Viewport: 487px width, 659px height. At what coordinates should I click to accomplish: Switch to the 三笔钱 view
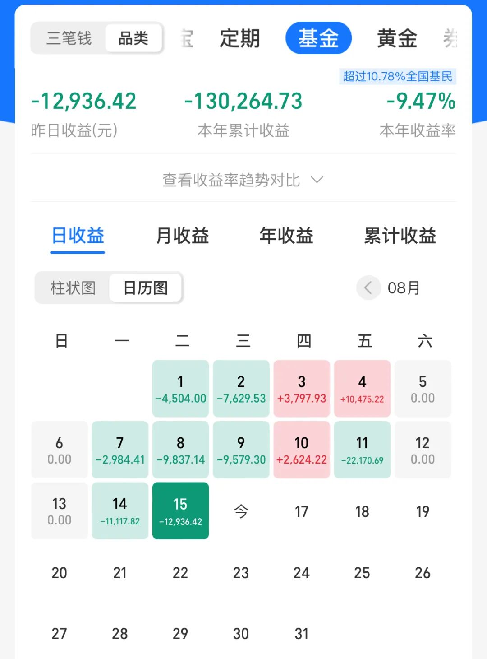69,38
